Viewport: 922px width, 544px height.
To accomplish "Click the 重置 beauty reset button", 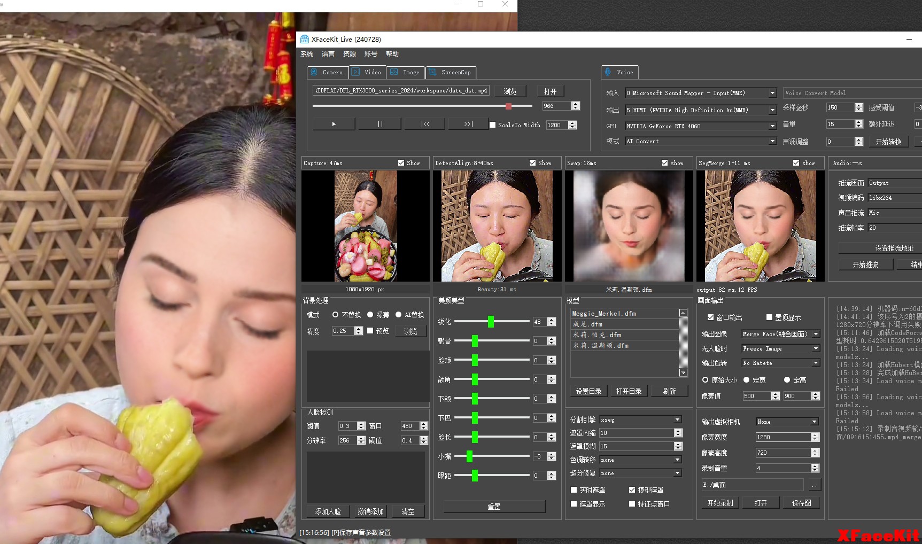I will click(494, 507).
